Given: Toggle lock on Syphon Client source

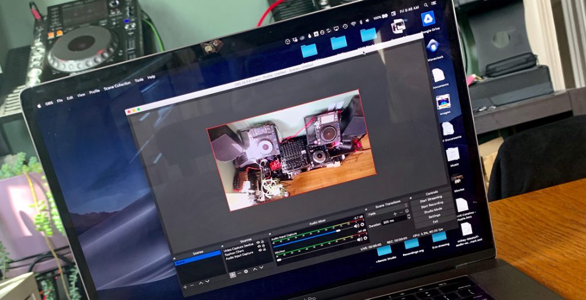Looking at the screenshot, I should (263, 245).
